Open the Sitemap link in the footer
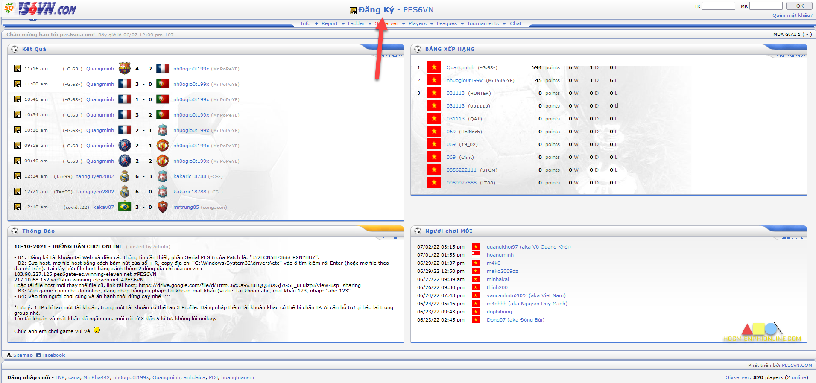This screenshot has width=816, height=383. pos(23,355)
